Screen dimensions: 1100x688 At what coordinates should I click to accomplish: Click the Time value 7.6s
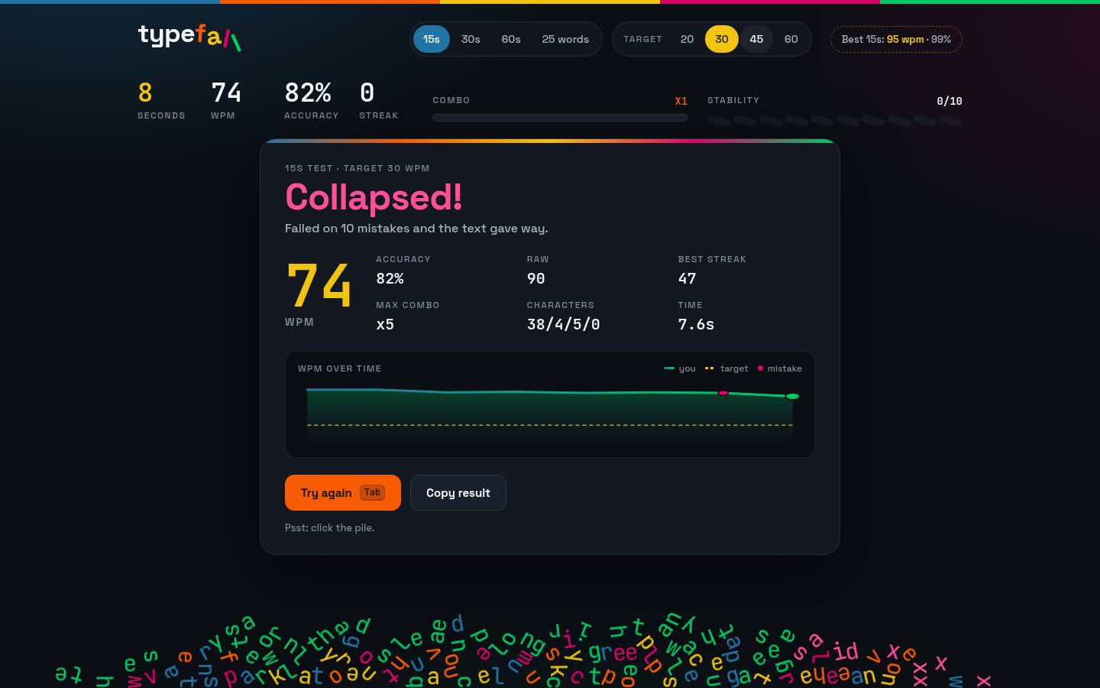[697, 325]
